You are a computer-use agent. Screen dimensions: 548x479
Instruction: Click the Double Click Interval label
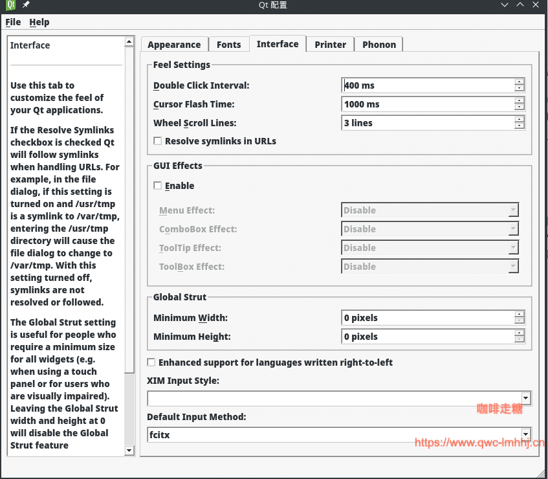tap(201, 85)
